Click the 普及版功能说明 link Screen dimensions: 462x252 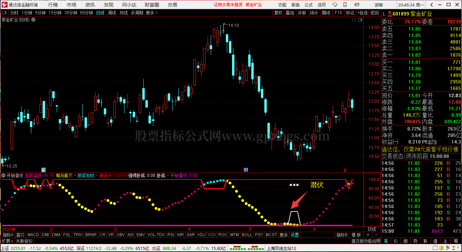(365, 241)
